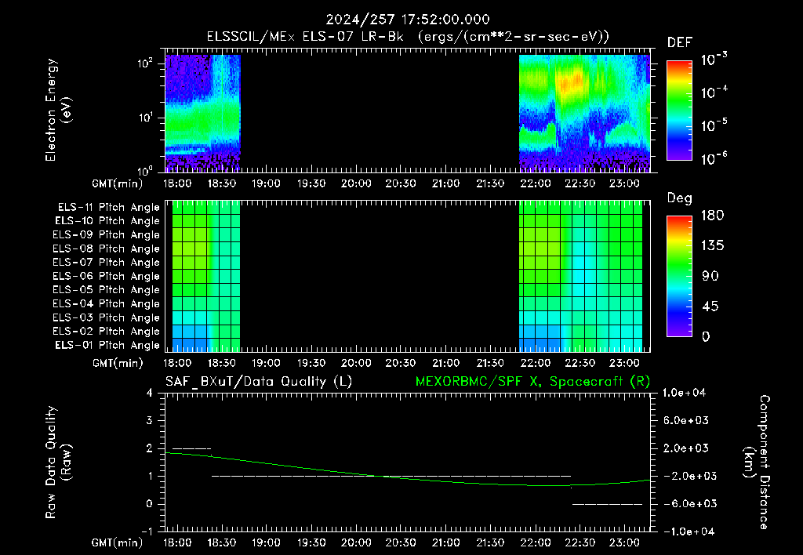Click GMT(min) label under the data quality plot
The image size is (803, 555).
pyautogui.click(x=118, y=542)
